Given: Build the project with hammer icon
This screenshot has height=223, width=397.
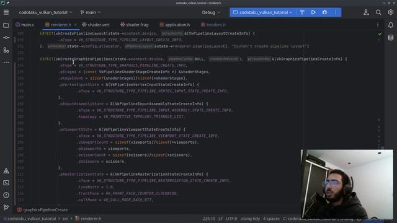Looking at the screenshot, I should point(302,12).
